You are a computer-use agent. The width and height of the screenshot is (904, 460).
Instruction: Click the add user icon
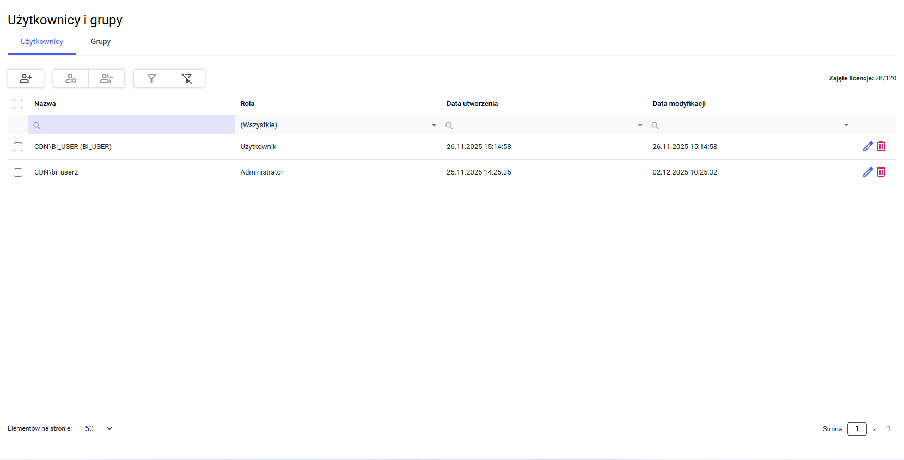pos(26,78)
